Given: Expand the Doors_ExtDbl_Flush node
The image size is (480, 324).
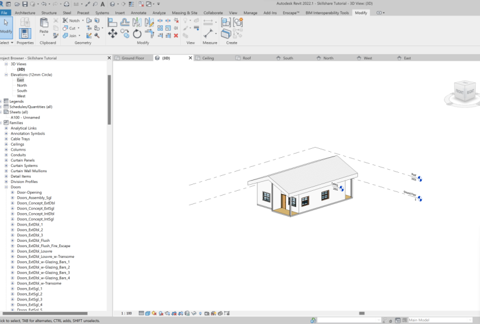Looking at the screenshot, I should coord(13,241).
